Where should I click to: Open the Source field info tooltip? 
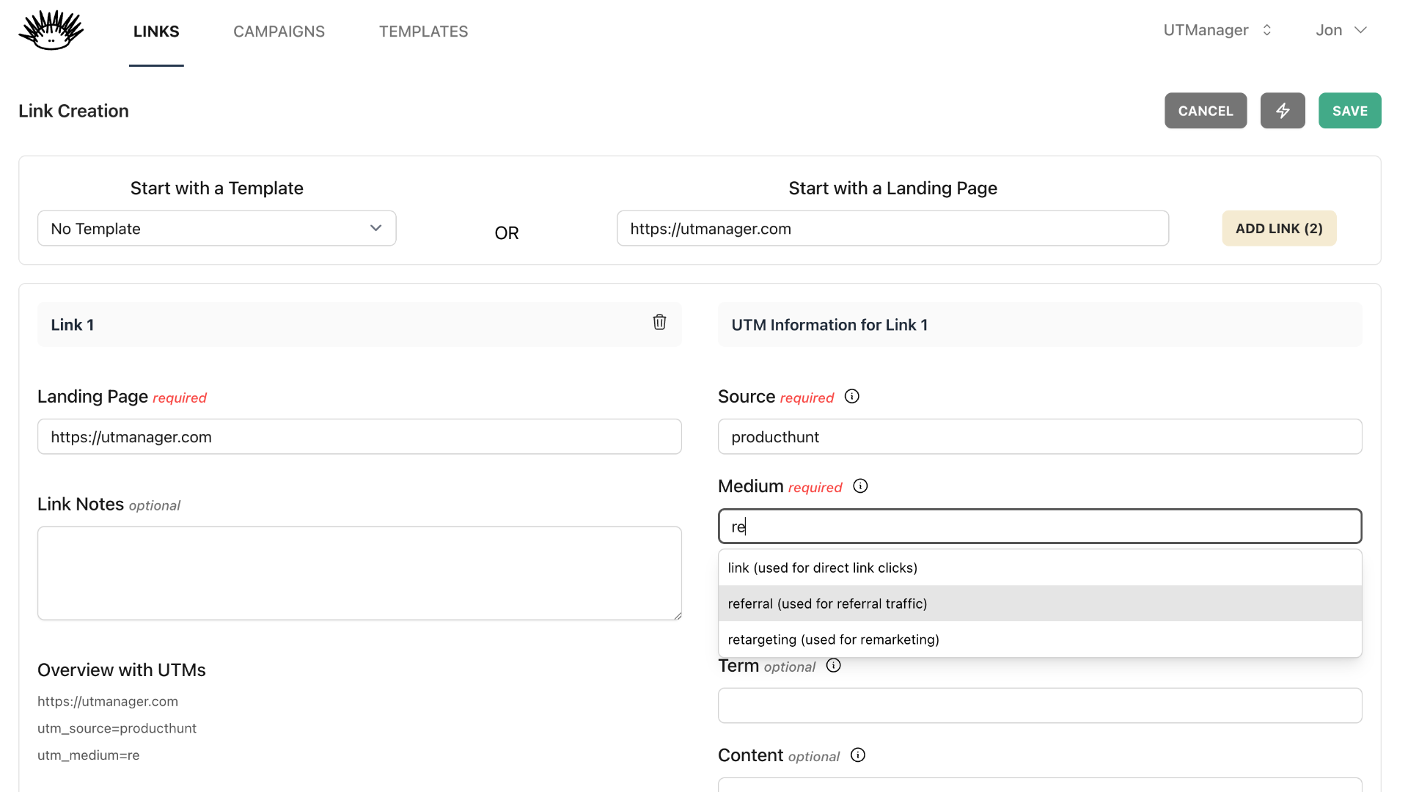pos(851,396)
